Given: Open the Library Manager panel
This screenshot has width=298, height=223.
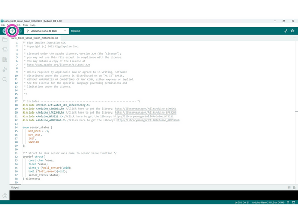Looking at the screenshot, I should [5, 60].
